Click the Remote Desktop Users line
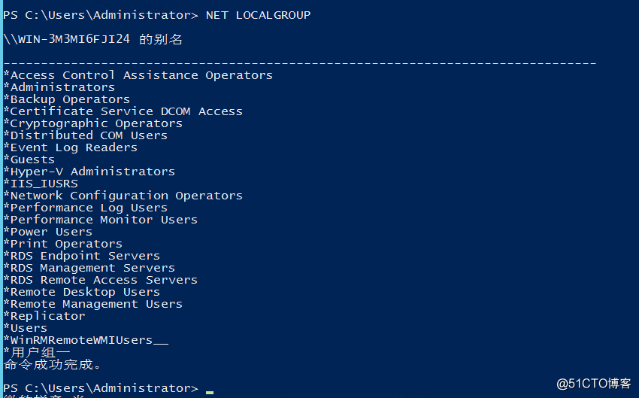Viewport: 639px width, 398px height. pos(84,292)
